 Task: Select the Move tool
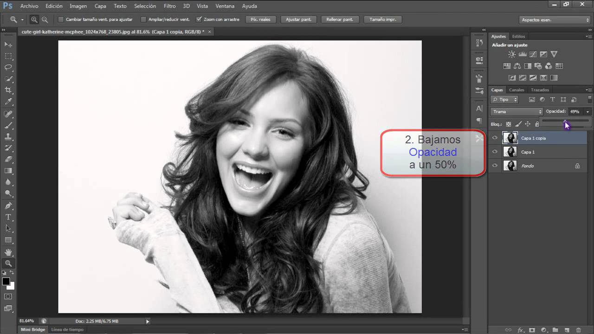8,44
